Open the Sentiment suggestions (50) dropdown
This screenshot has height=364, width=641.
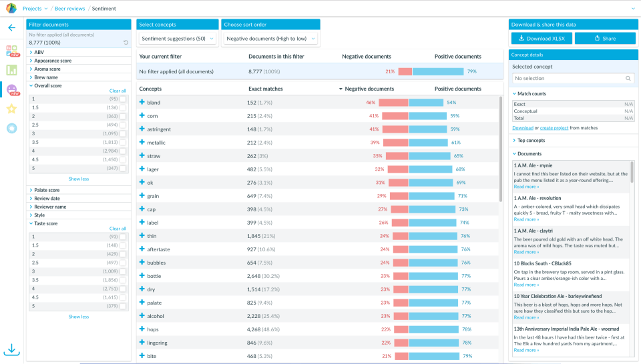[178, 39]
